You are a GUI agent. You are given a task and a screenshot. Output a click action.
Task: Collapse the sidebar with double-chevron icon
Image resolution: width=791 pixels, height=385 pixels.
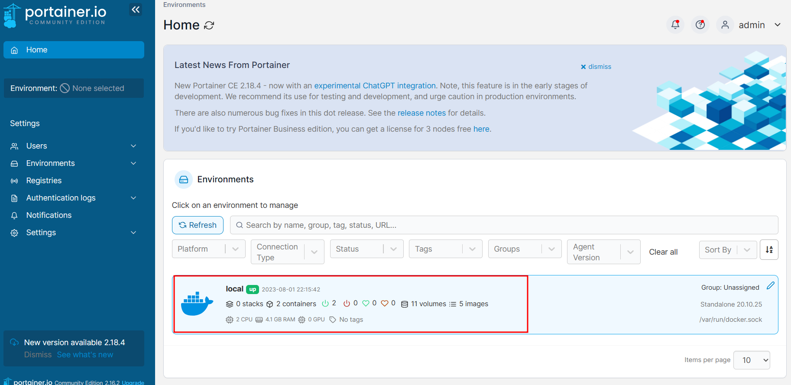click(136, 10)
